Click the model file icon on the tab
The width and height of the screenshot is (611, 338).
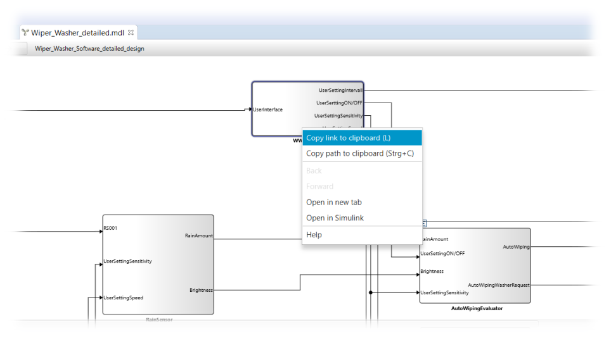pyautogui.click(x=25, y=32)
